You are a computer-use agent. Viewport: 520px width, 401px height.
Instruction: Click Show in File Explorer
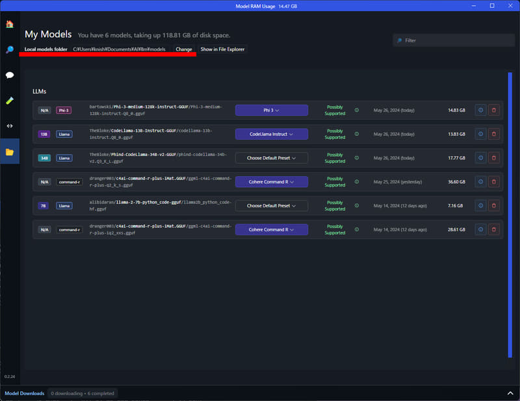click(x=222, y=49)
